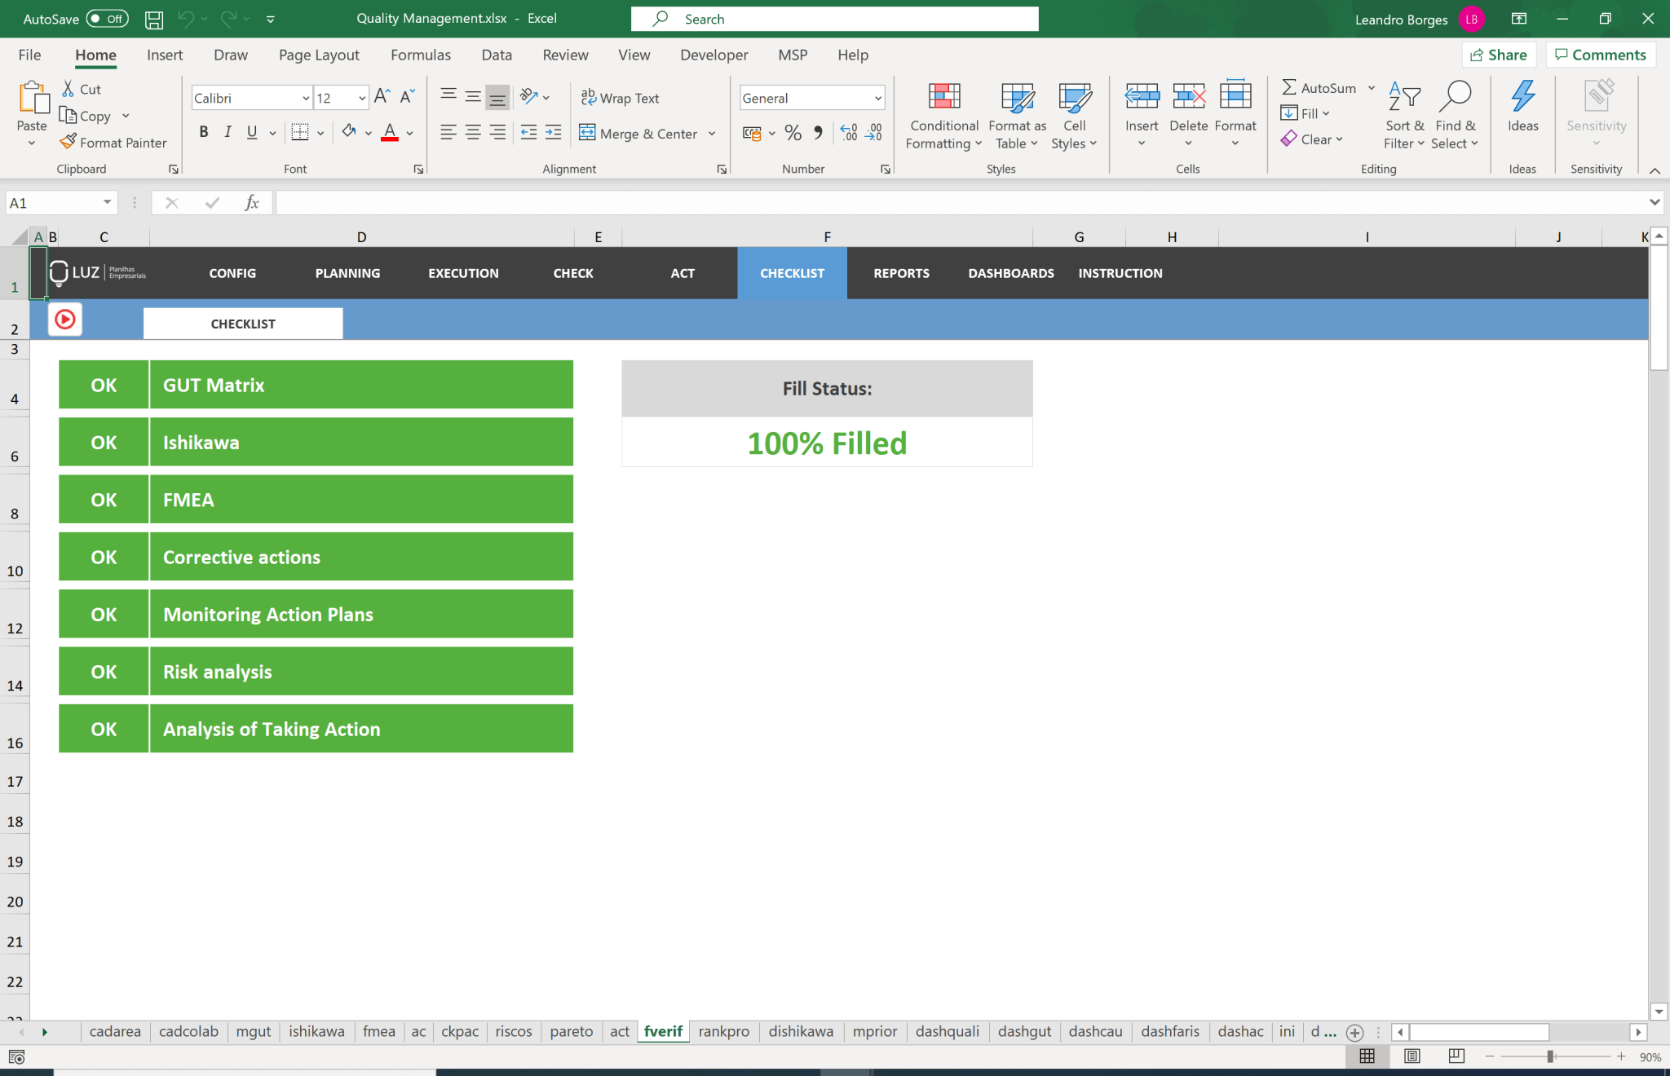The width and height of the screenshot is (1670, 1076).
Task: Toggle Wrap Text on
Action: point(620,97)
